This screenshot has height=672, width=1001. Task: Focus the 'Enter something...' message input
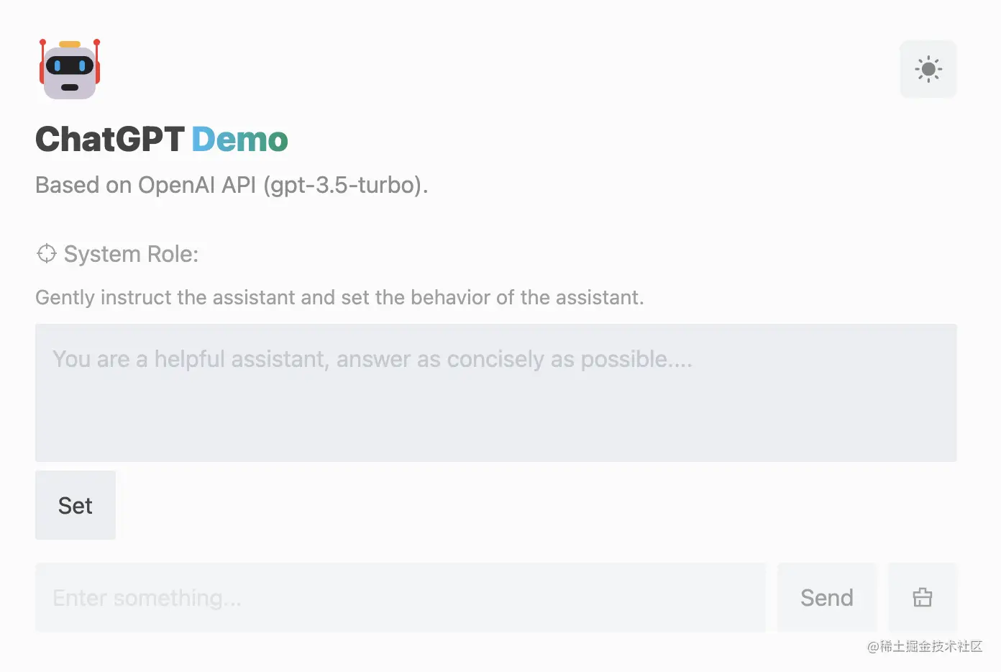click(401, 597)
